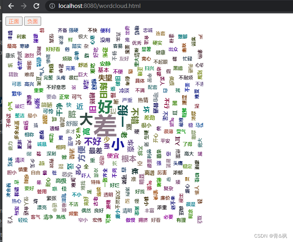Click the word 忙碌
The width and height of the screenshot is (293, 242).
pos(187,59)
